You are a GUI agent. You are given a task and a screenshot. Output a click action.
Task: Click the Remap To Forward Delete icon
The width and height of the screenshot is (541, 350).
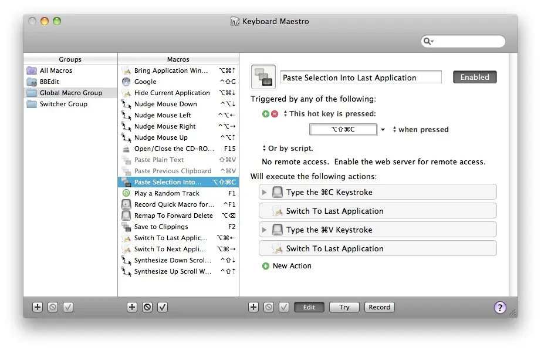coord(126,216)
